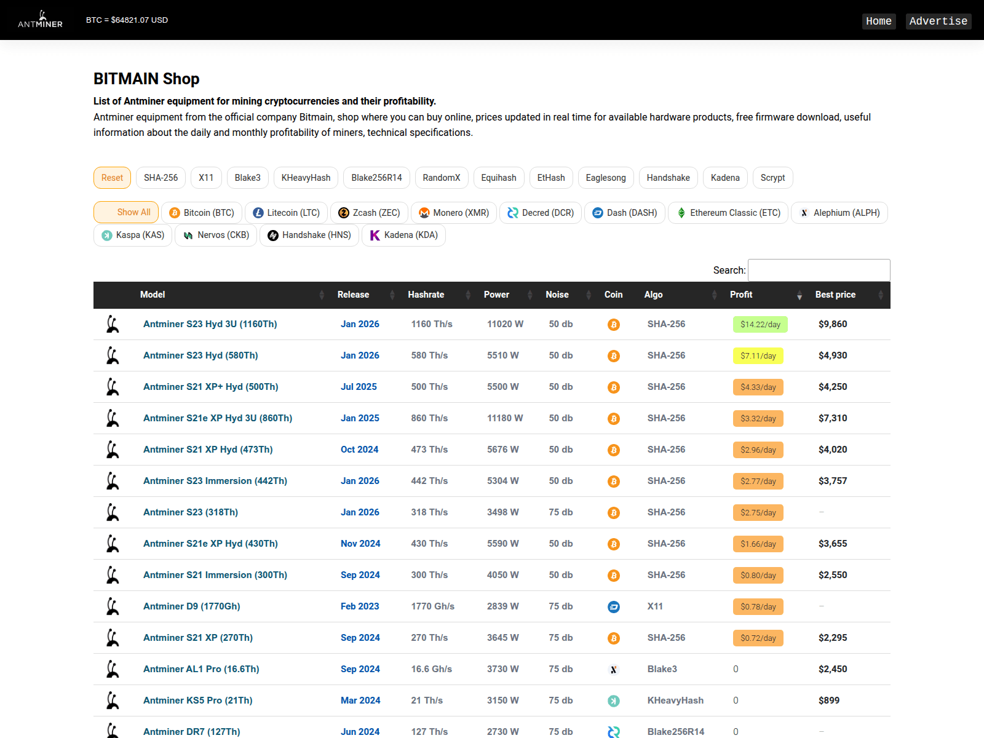The height and width of the screenshot is (738, 984).
Task: Select X11 algorithm filter
Action: coord(206,178)
